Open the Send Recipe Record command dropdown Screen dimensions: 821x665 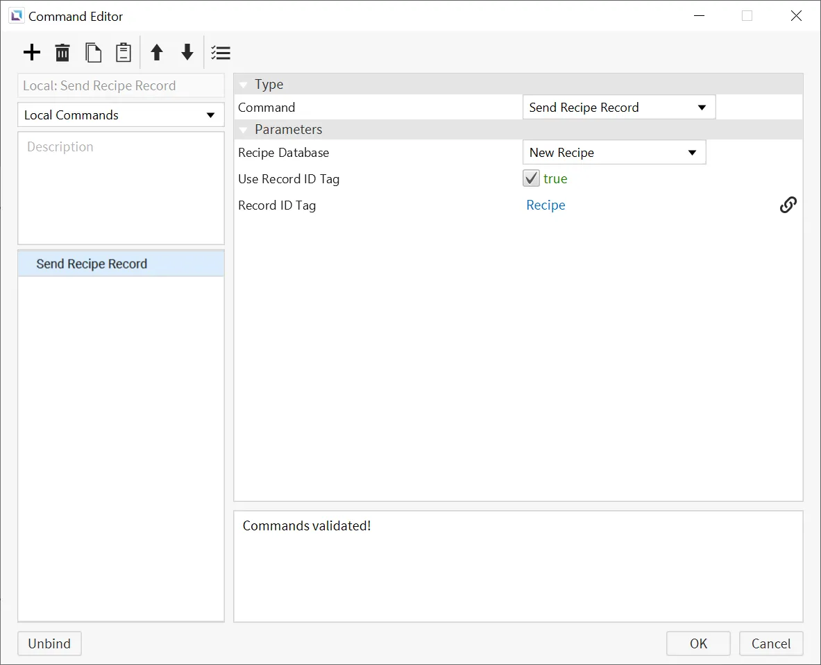point(618,108)
